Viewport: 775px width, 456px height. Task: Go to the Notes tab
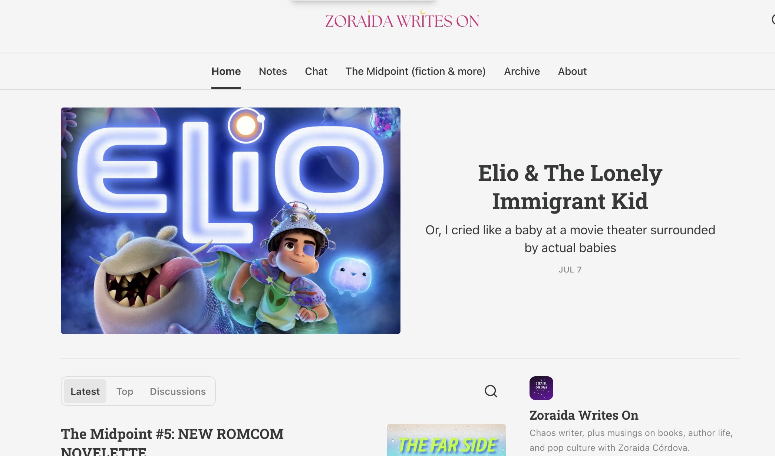click(273, 71)
